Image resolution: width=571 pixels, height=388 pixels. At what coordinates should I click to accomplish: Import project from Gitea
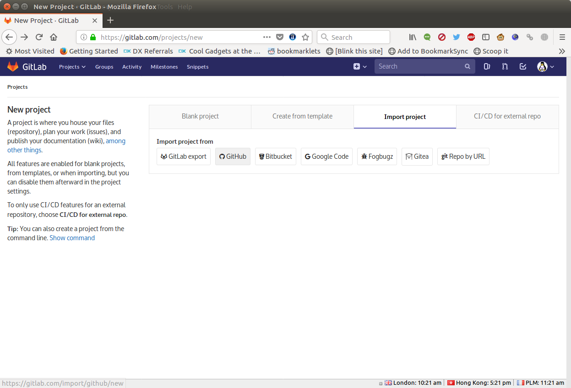[417, 156]
